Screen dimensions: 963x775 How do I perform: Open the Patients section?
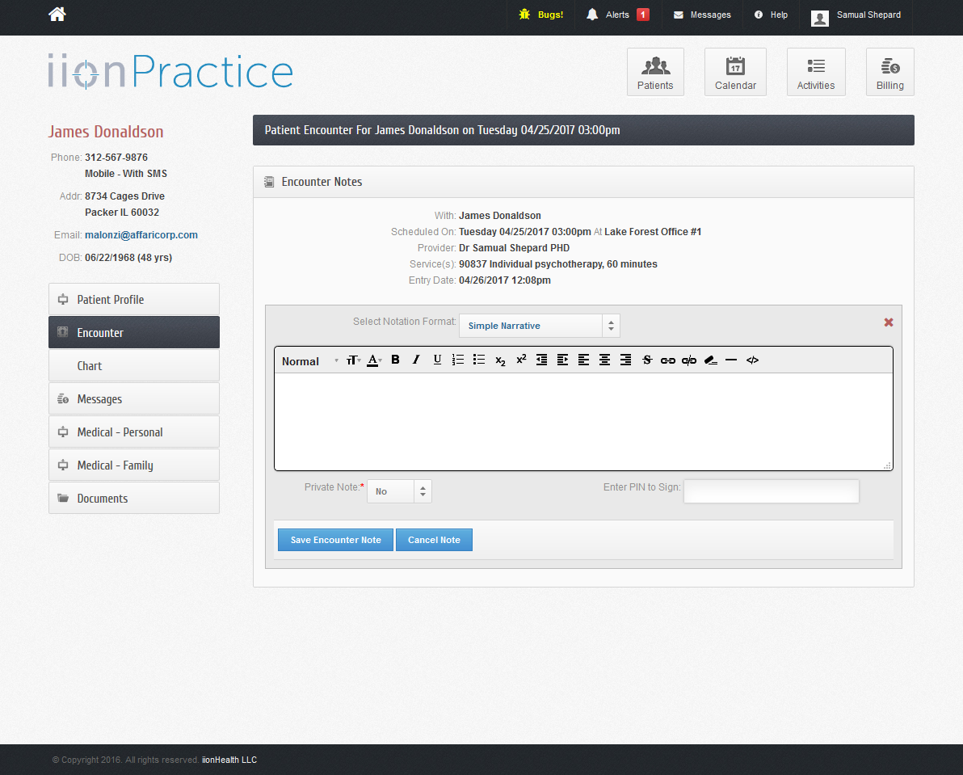(655, 72)
